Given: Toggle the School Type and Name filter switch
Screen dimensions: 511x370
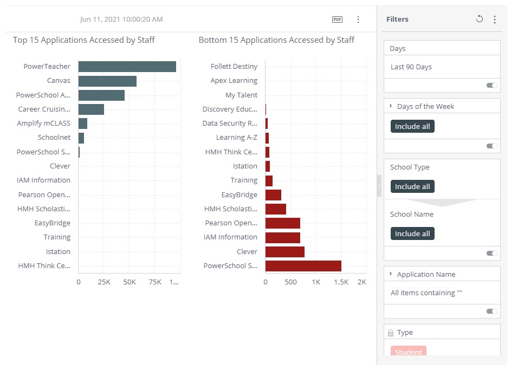Looking at the screenshot, I should tap(492, 253).
